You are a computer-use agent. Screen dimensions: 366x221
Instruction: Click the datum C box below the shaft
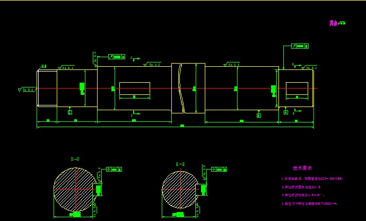pos(70,112)
